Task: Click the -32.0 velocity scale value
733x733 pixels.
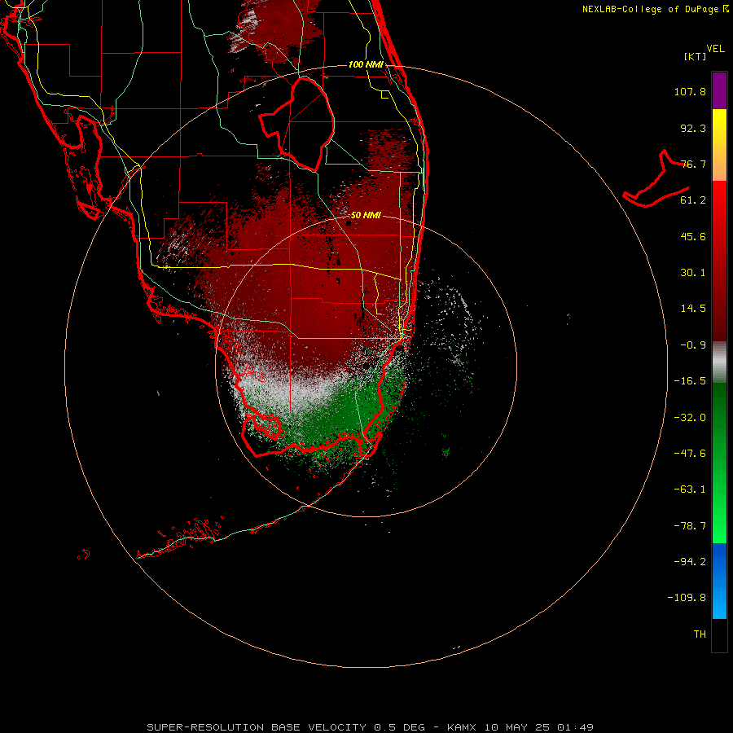Action: [x=690, y=418]
